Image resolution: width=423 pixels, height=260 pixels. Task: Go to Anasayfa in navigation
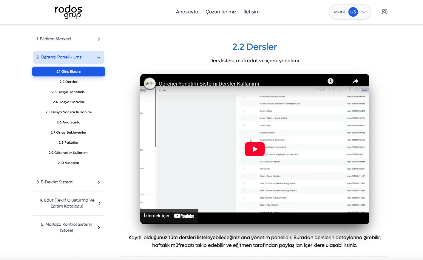187,12
